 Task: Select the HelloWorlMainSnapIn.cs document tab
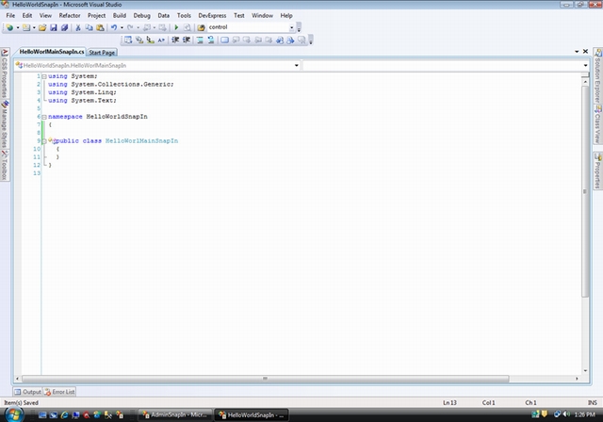pyautogui.click(x=52, y=52)
